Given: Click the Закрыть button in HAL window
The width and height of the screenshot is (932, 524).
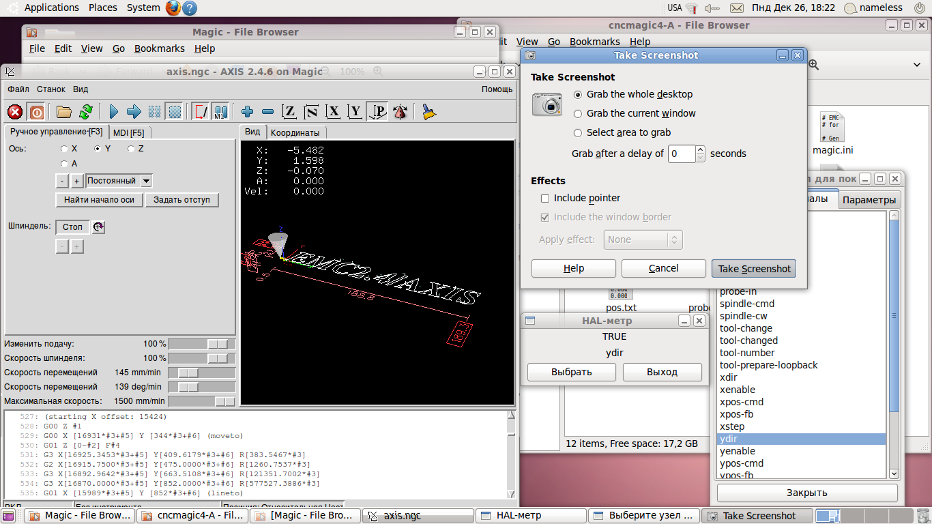Looking at the screenshot, I should 807,493.
